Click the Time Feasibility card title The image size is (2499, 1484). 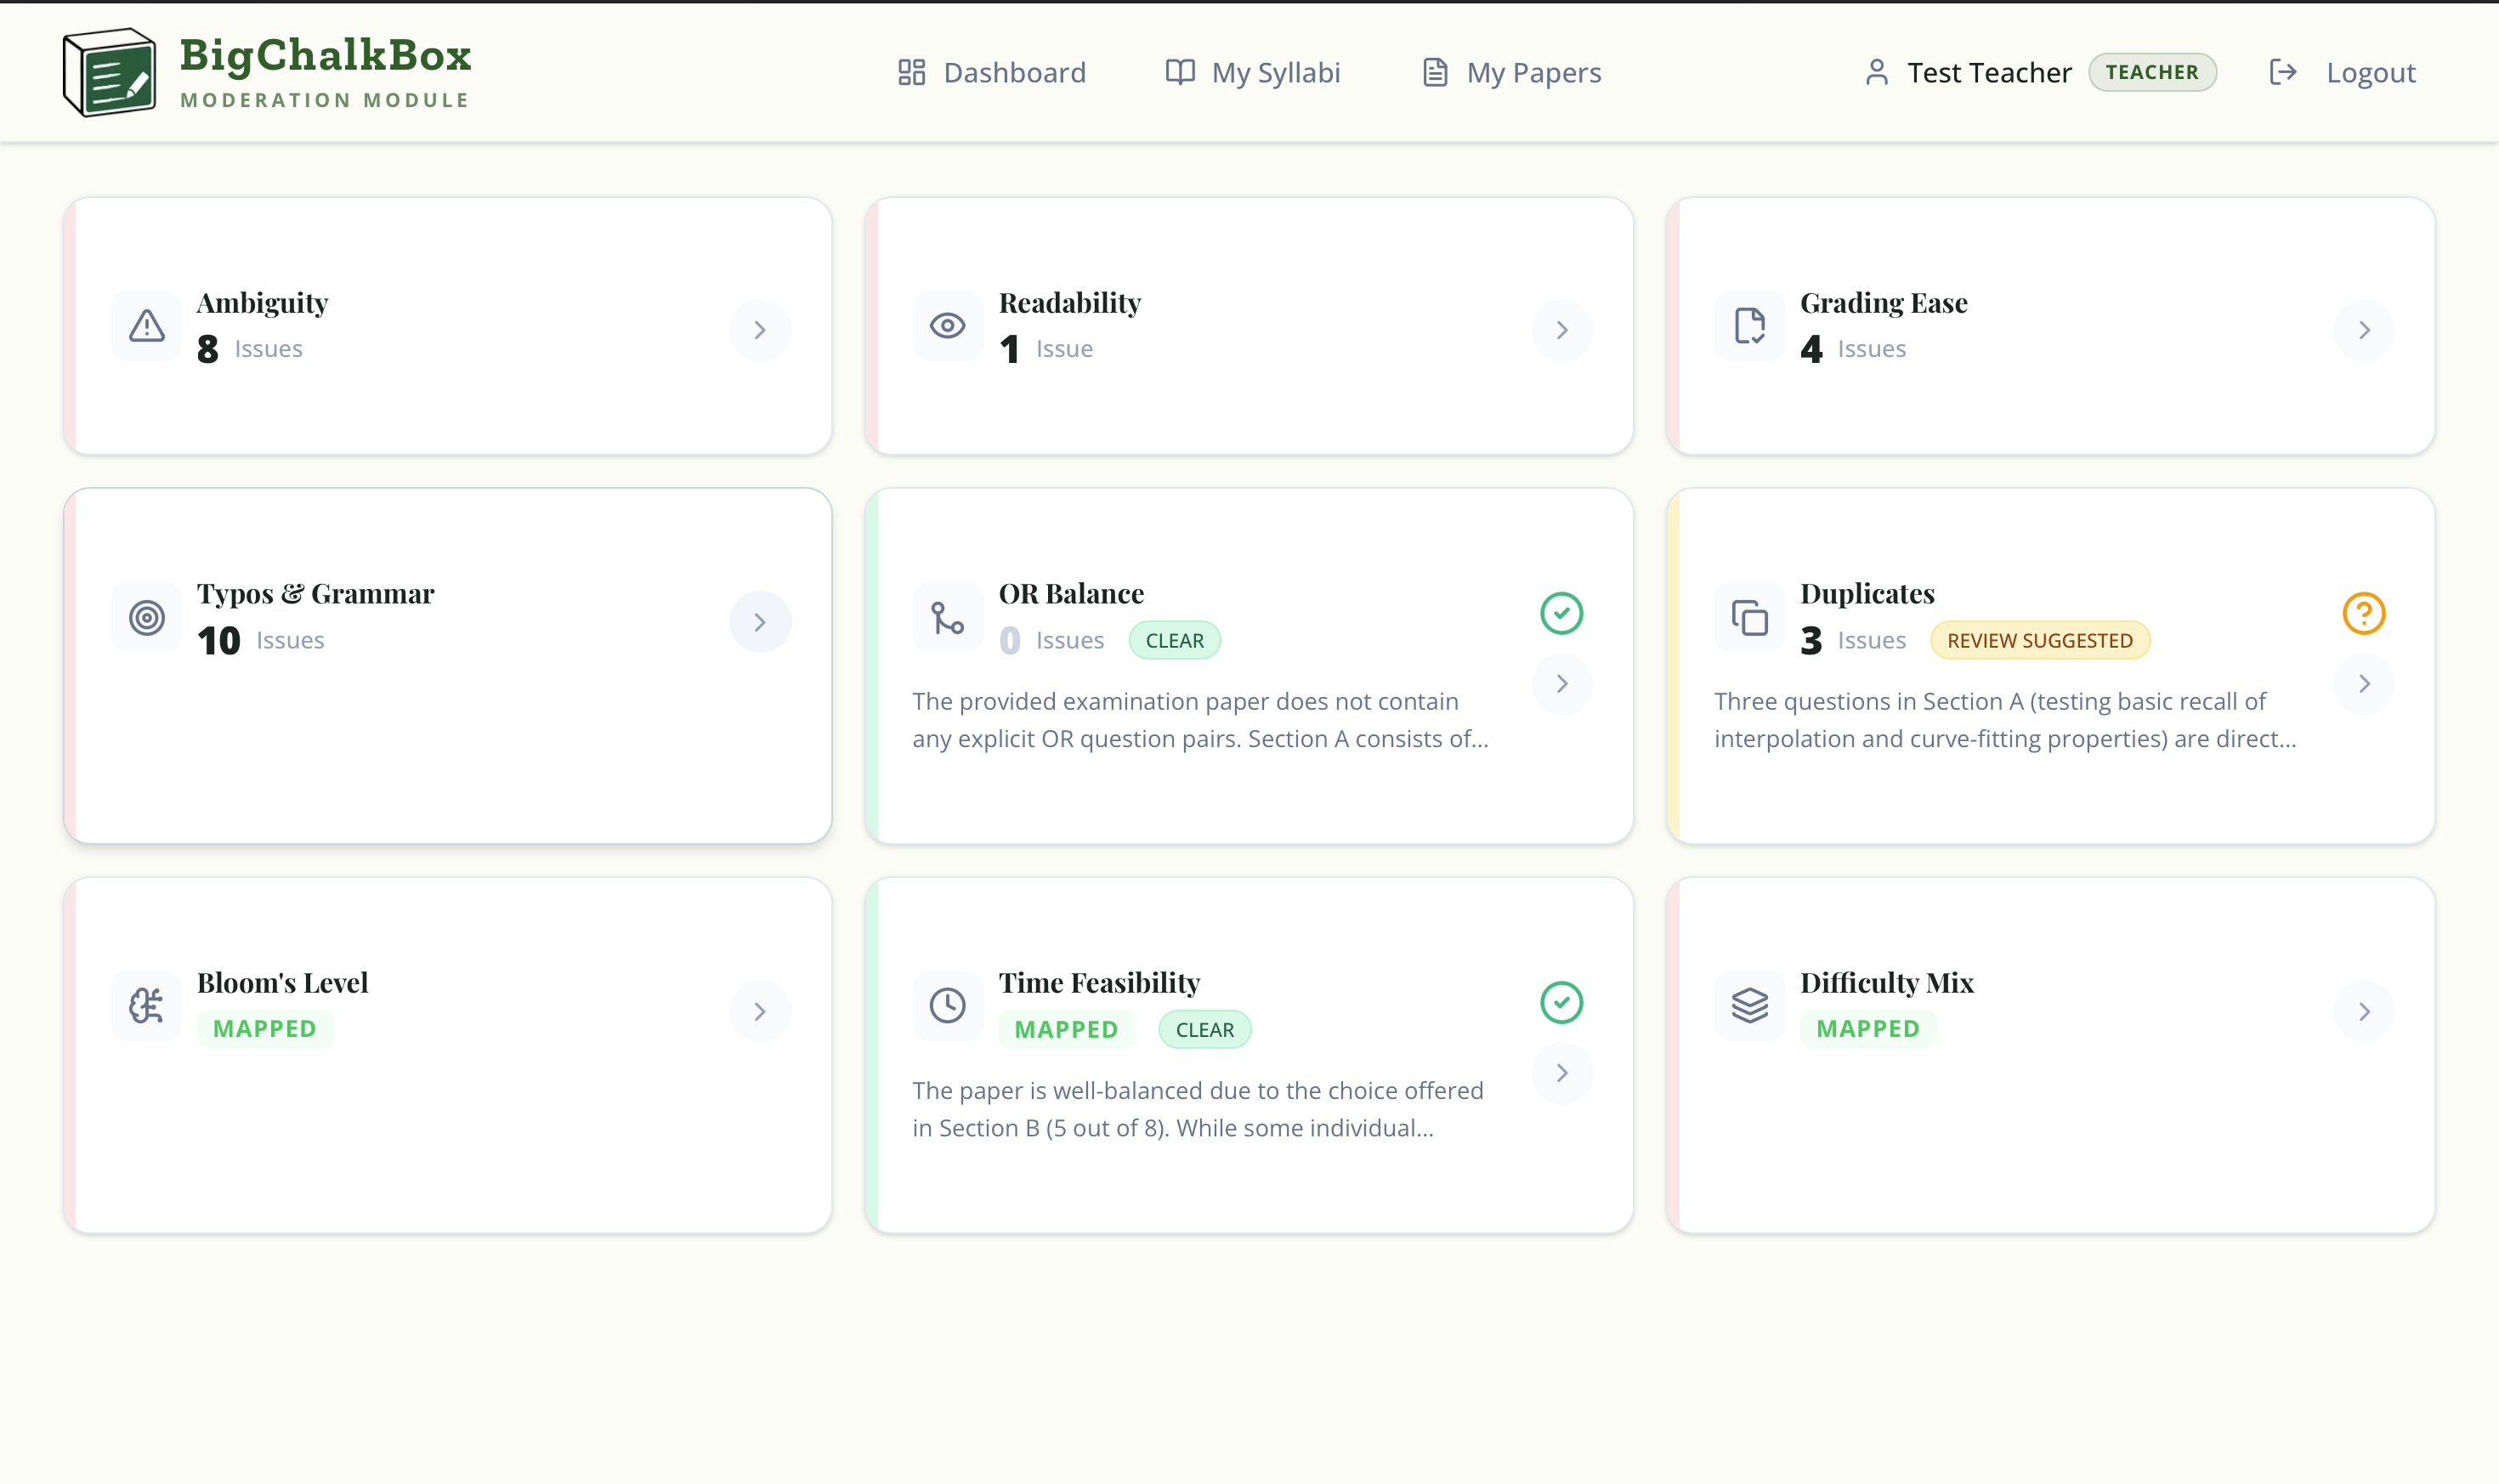[1099, 982]
